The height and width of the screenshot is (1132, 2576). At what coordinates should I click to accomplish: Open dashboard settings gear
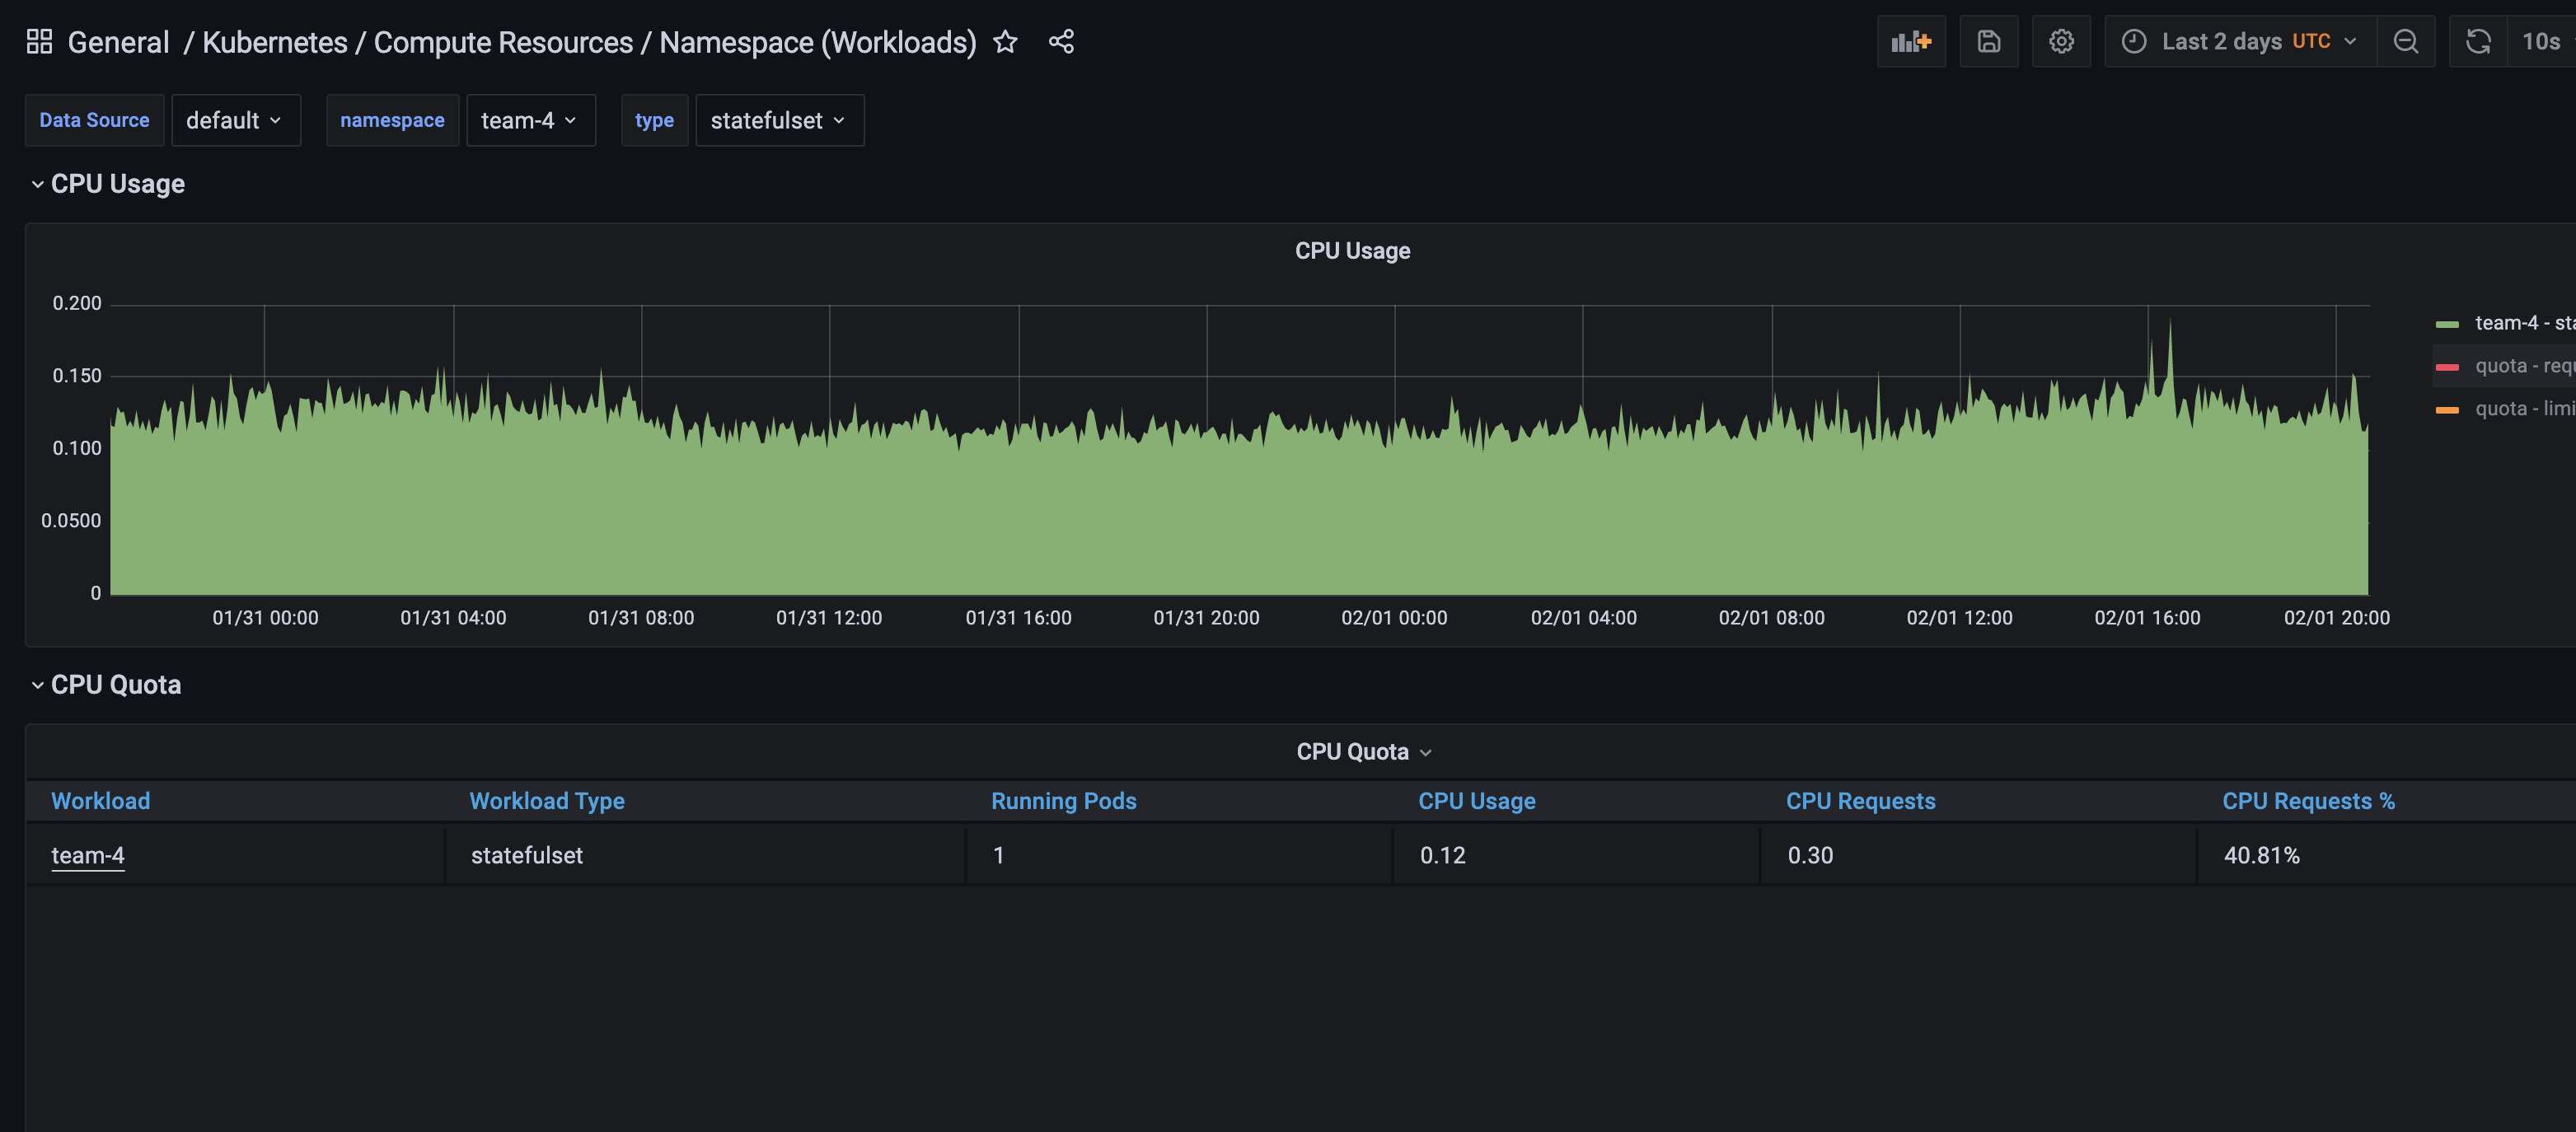coord(2061,42)
